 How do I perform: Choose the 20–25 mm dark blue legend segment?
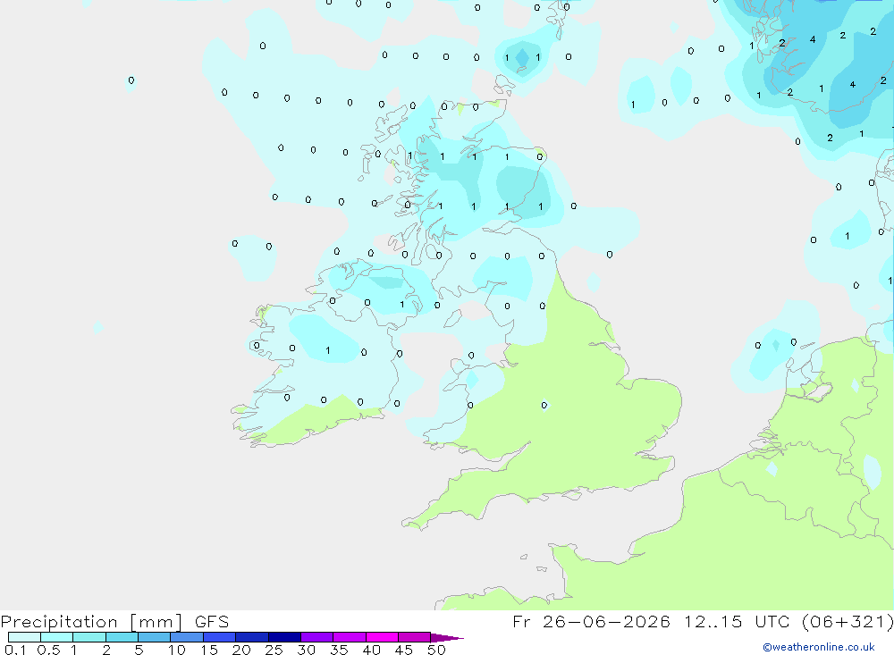(x=252, y=637)
